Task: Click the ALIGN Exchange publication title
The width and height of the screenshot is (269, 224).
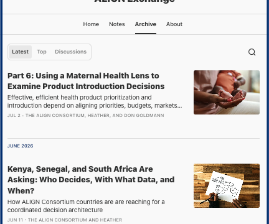Action: 134,1
